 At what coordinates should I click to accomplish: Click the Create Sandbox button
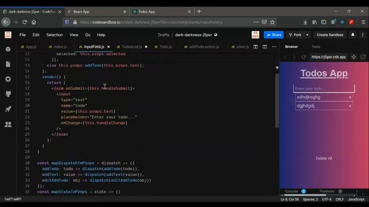coord(330,34)
